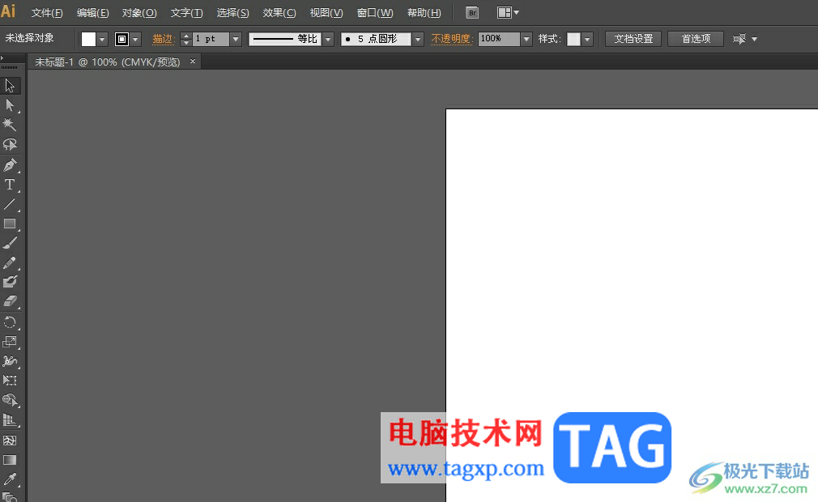818x502 pixels.
Task: Pick the Pencil tool
Action: pos(10,262)
